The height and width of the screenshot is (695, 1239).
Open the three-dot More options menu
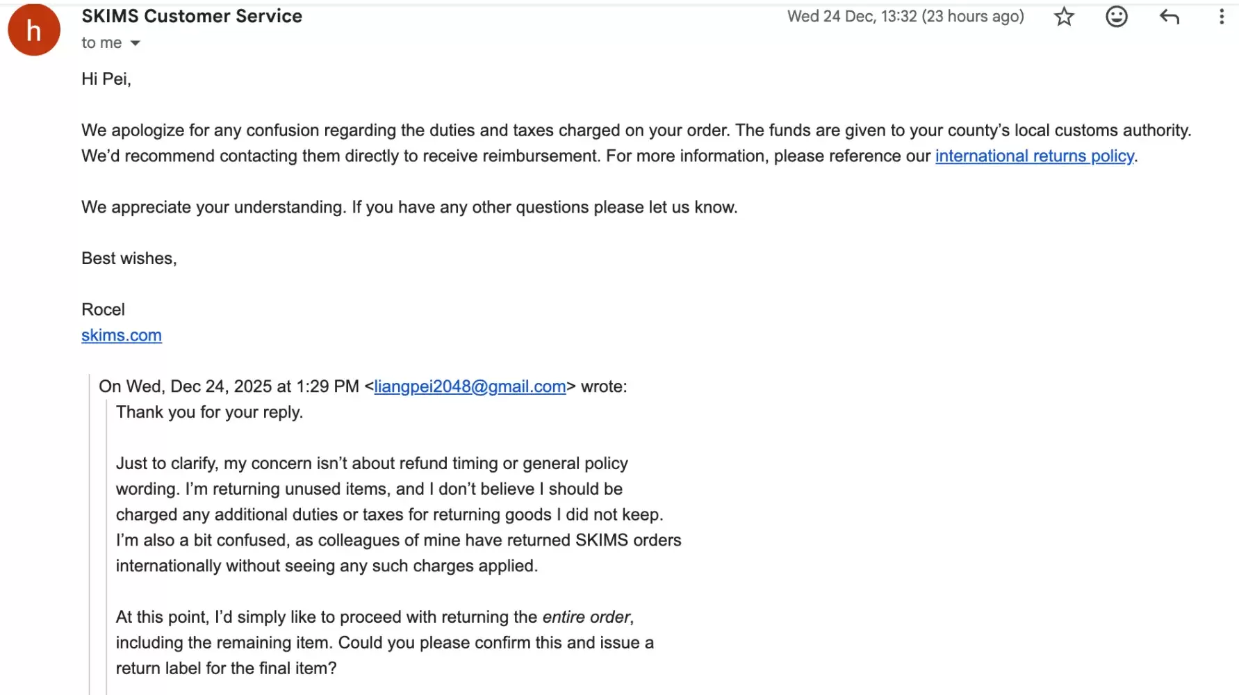pyautogui.click(x=1221, y=17)
